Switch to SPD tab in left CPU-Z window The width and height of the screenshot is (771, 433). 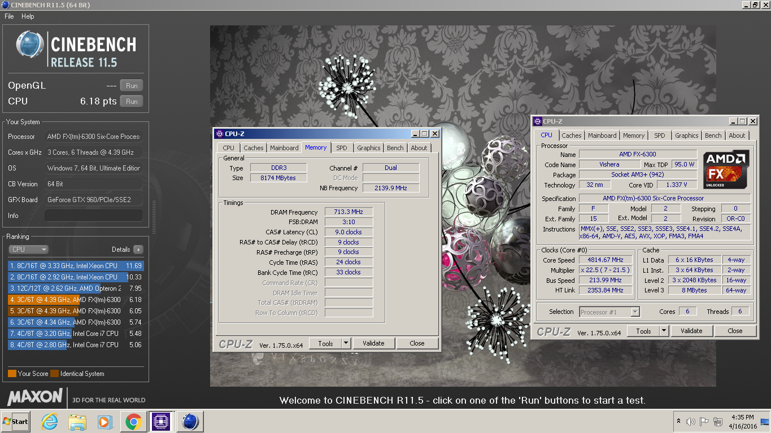pos(342,148)
